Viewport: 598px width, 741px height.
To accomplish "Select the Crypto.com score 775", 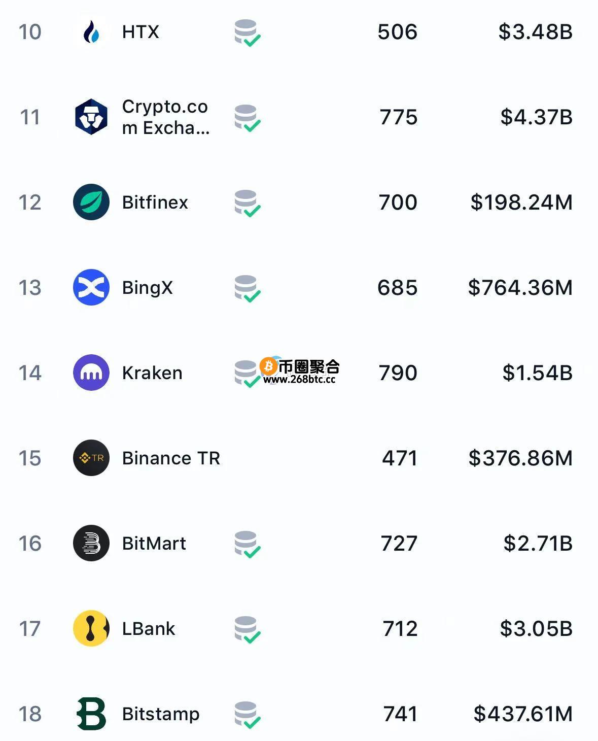I will pyautogui.click(x=399, y=117).
